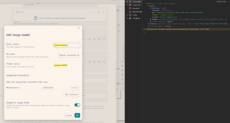The width and height of the screenshot is (230, 123).
Task: Click the add plus icon in upper model row
Action: coord(94,39)
